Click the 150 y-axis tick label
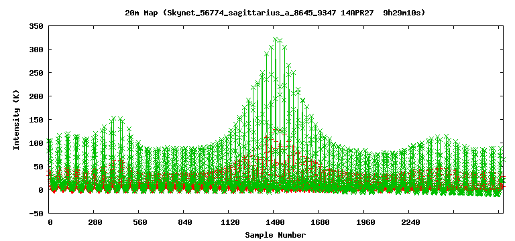 point(37,120)
